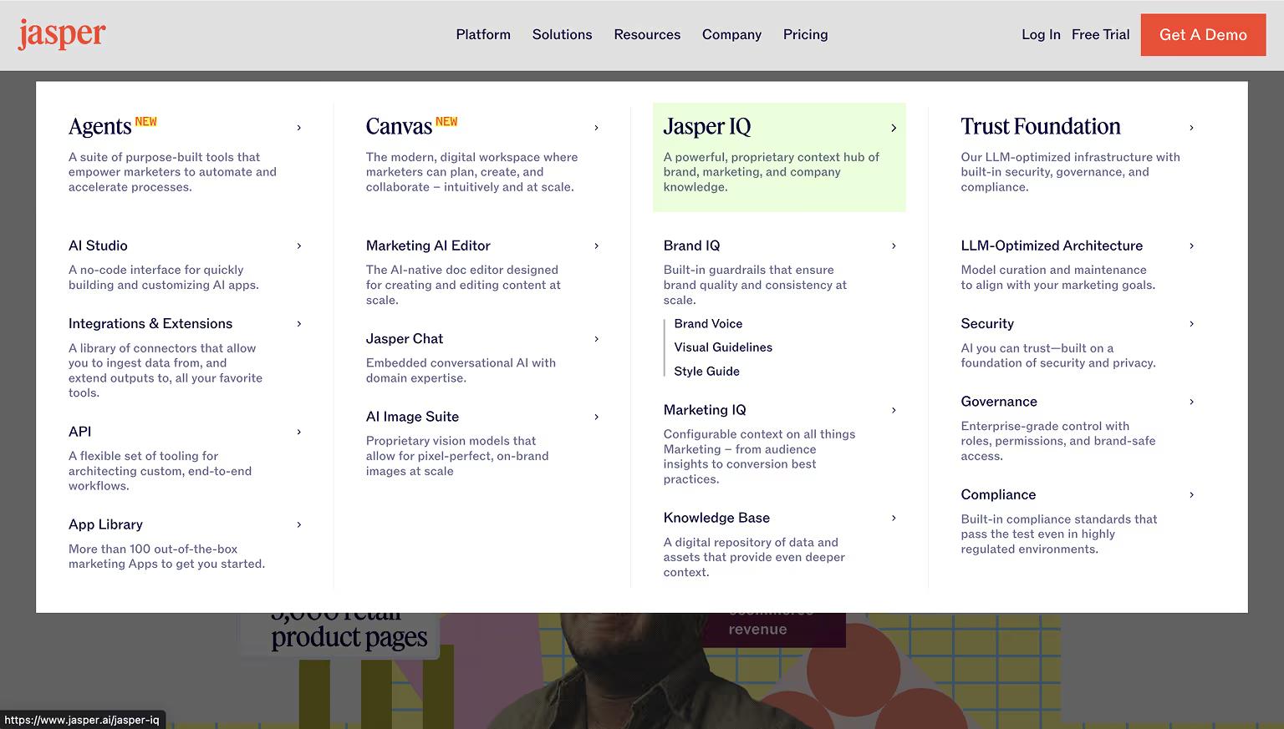1284x729 pixels.
Task: Click the arrow beside Jasper Chat
Action: (596, 339)
